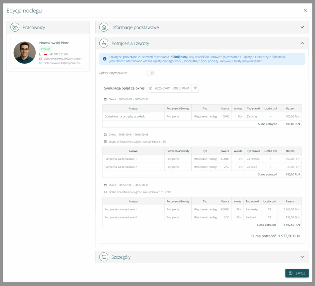315x286 pixels.
Task: Click Piotr Nowakowski's profile photo
Action: (x=25, y=53)
